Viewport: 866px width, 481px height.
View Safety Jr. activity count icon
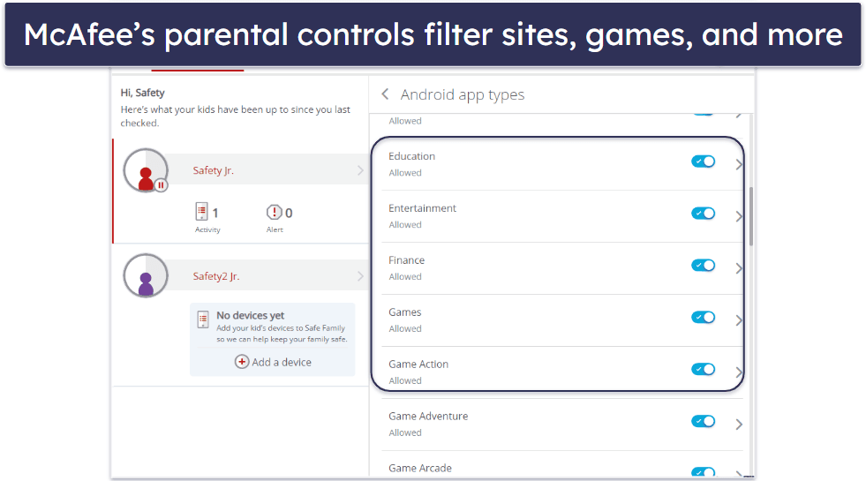[x=201, y=212]
